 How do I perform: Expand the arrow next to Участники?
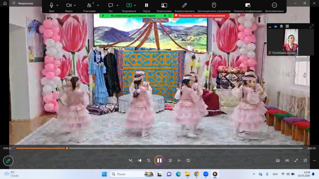(98, 5)
